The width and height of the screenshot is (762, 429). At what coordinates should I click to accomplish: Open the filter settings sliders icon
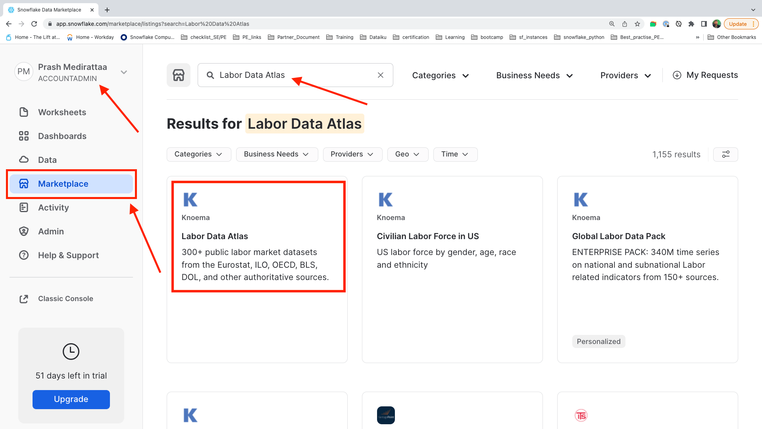[x=725, y=155]
